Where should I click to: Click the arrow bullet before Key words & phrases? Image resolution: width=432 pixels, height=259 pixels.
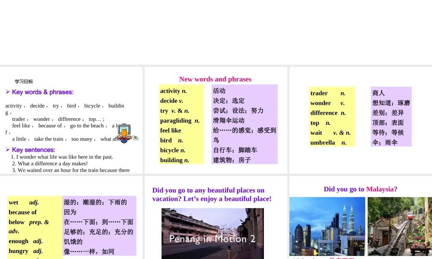[x=8, y=92]
